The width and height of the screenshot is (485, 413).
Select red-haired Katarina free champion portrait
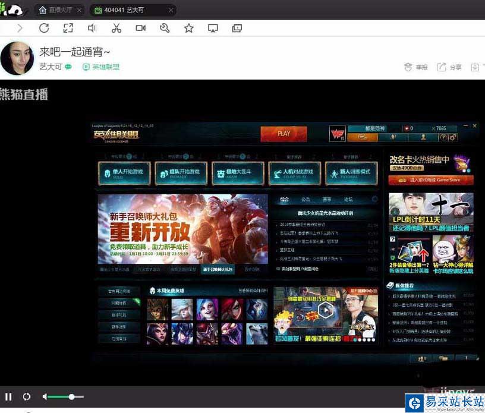[232, 309]
